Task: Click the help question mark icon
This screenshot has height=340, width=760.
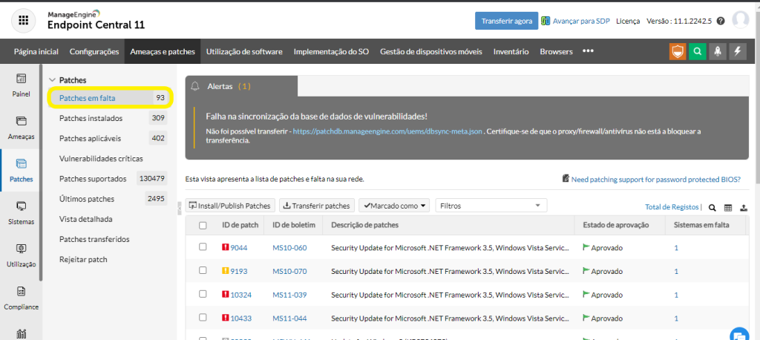Action: tap(721, 21)
